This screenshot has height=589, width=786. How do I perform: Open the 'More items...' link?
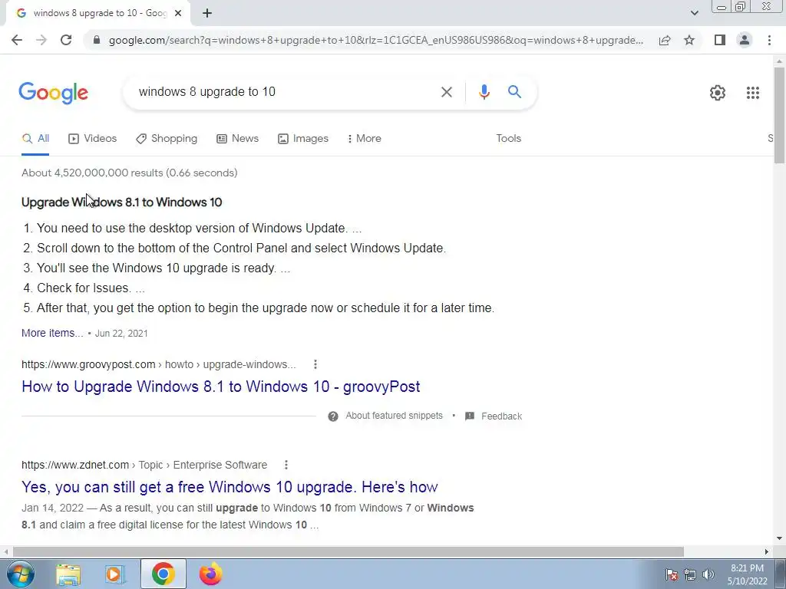pos(52,333)
